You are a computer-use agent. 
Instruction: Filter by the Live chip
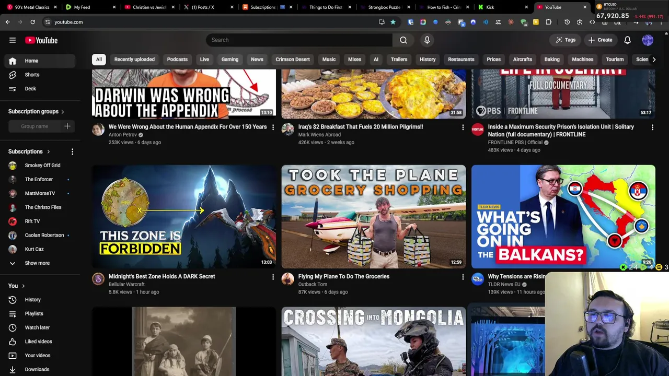coord(204,60)
